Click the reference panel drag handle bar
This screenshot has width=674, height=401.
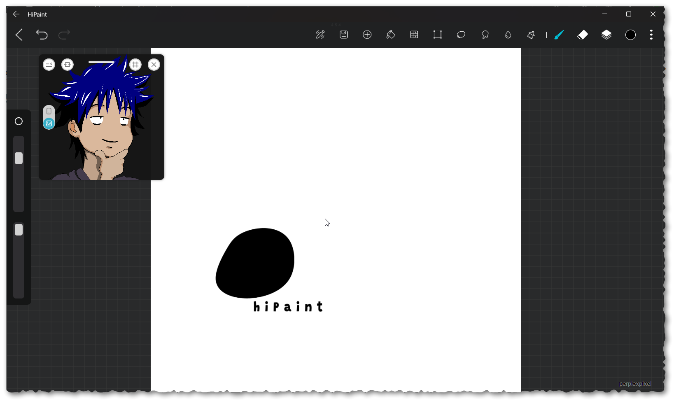(x=102, y=62)
